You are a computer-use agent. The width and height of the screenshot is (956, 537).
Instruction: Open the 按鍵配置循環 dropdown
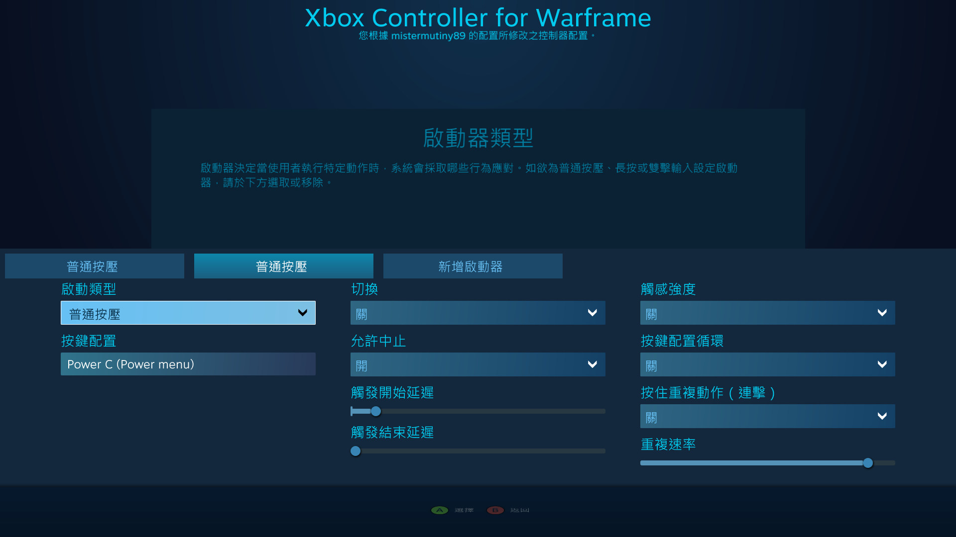pyautogui.click(x=767, y=364)
